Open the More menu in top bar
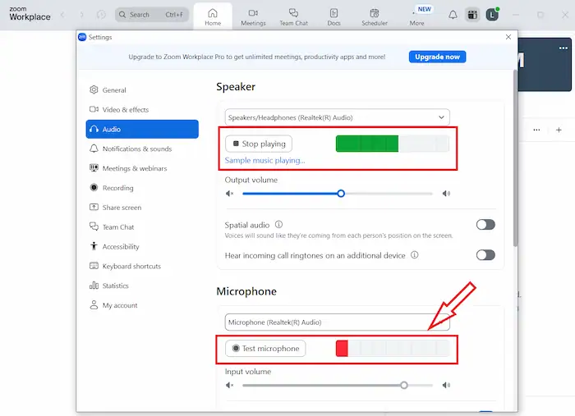 417,15
